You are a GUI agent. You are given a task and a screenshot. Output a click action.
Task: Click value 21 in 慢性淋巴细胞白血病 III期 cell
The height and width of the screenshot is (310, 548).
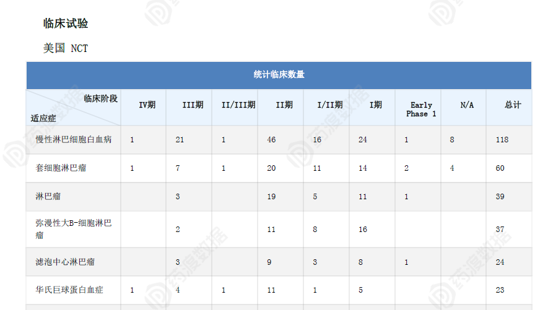[180, 140]
